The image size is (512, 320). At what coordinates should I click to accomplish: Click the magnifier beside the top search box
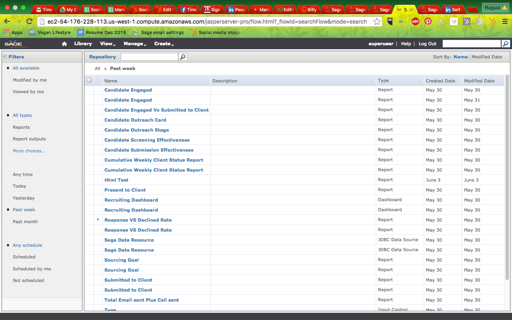506,44
